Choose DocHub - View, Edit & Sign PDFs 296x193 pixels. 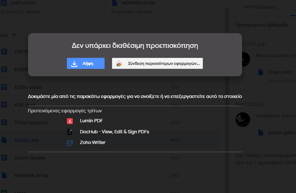pyautogui.click(x=115, y=132)
